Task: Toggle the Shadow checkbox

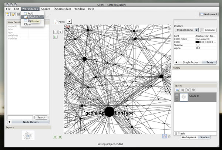Action: (x=198, y=45)
